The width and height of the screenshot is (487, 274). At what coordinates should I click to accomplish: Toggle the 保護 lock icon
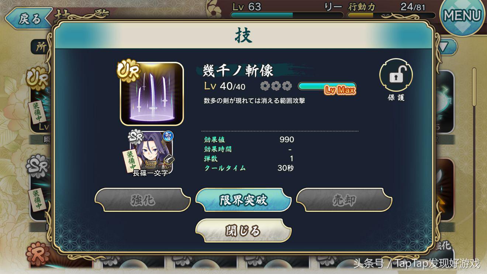coord(396,76)
